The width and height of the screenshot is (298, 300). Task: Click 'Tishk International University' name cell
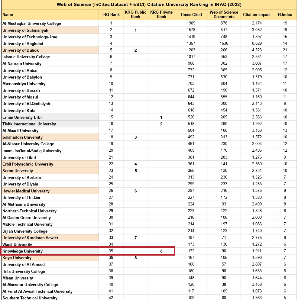click(50, 124)
